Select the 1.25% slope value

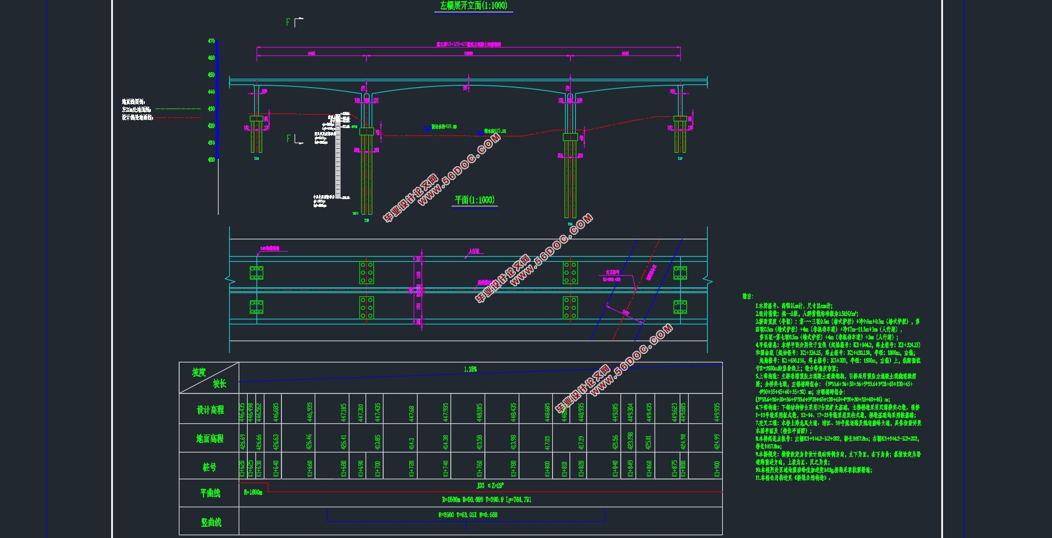tap(471, 369)
